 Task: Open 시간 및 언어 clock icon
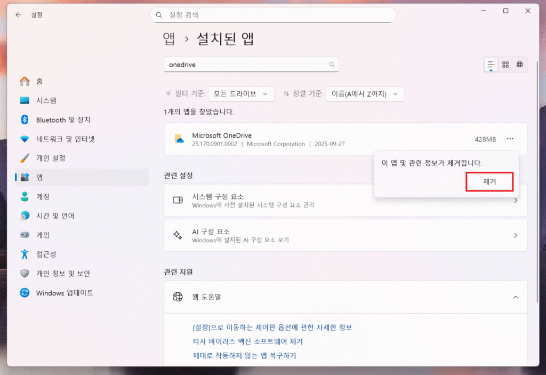25,216
